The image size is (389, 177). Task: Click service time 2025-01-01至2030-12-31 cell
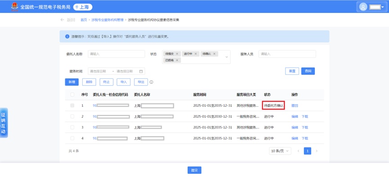click(213, 117)
